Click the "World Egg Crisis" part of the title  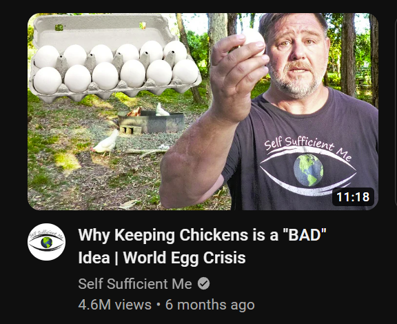[184, 258]
